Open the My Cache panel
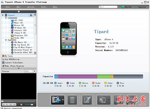The width and height of the screenshot is (150, 109). (x=19, y=56)
